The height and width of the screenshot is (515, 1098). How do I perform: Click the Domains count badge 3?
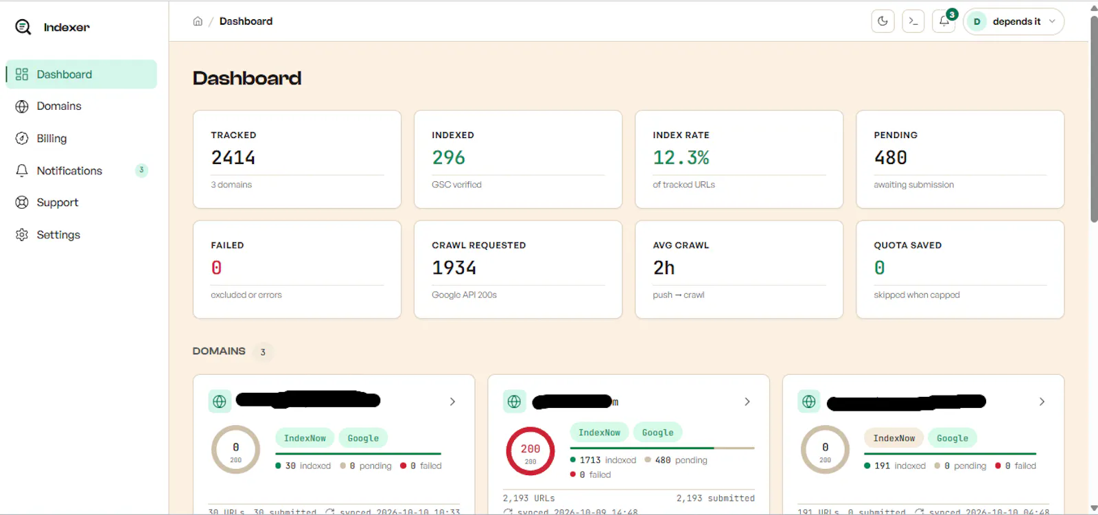(263, 352)
